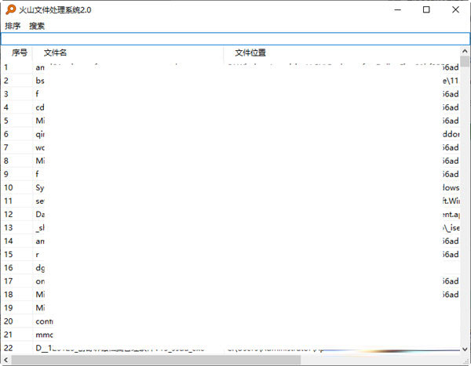Click file name starting with 'dg'

point(40,268)
